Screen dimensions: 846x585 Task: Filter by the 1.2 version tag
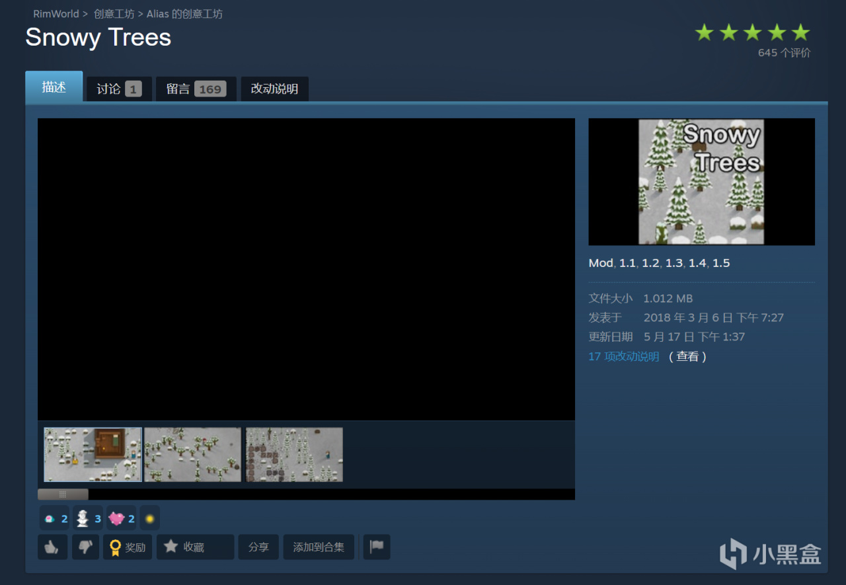650,263
